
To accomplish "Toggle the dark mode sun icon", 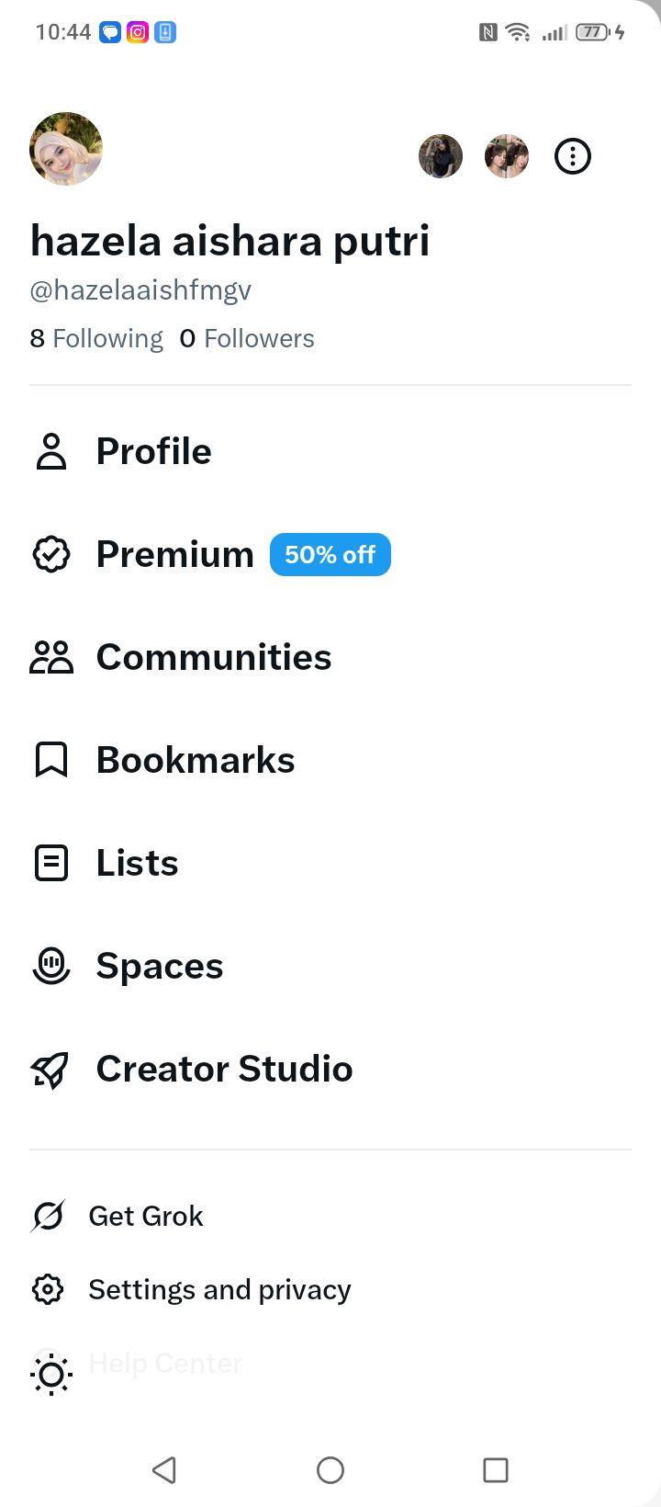I will pyautogui.click(x=51, y=1375).
